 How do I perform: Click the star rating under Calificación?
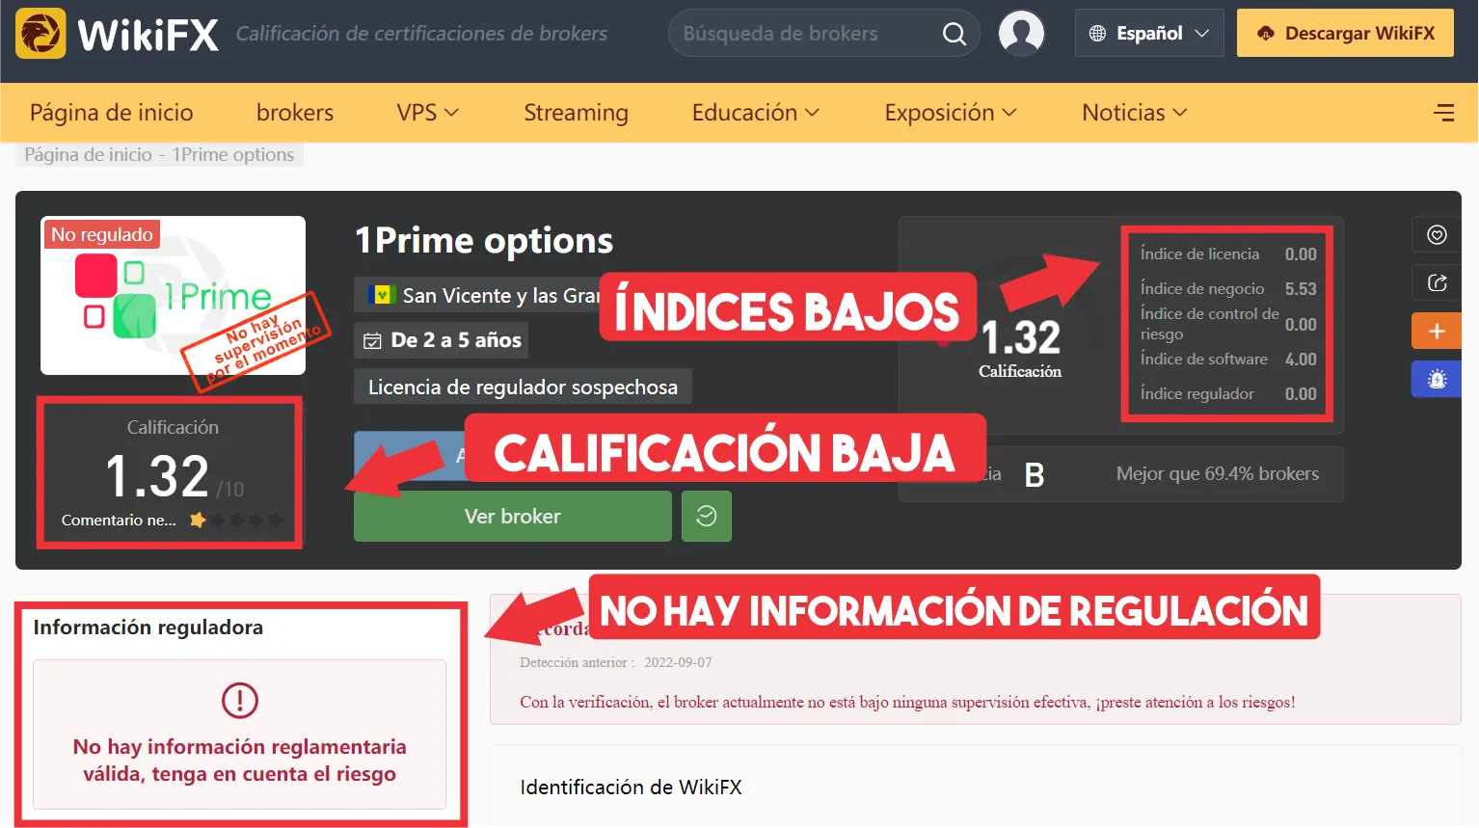tap(236, 521)
